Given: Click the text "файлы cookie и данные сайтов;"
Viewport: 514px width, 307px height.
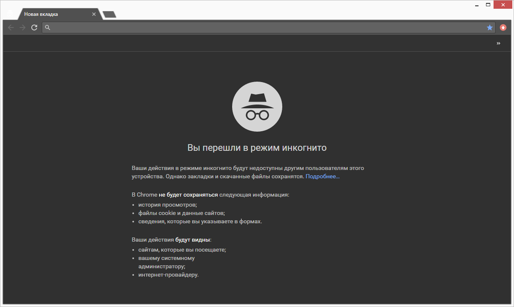Looking at the screenshot, I should point(182,213).
